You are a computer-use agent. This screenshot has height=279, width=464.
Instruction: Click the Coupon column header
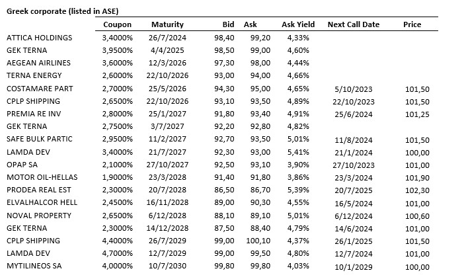click(118, 24)
